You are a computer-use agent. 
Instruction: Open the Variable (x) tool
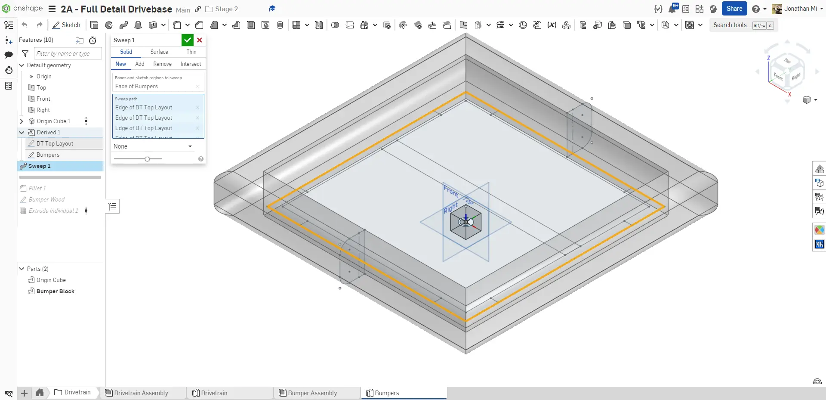(x=552, y=25)
